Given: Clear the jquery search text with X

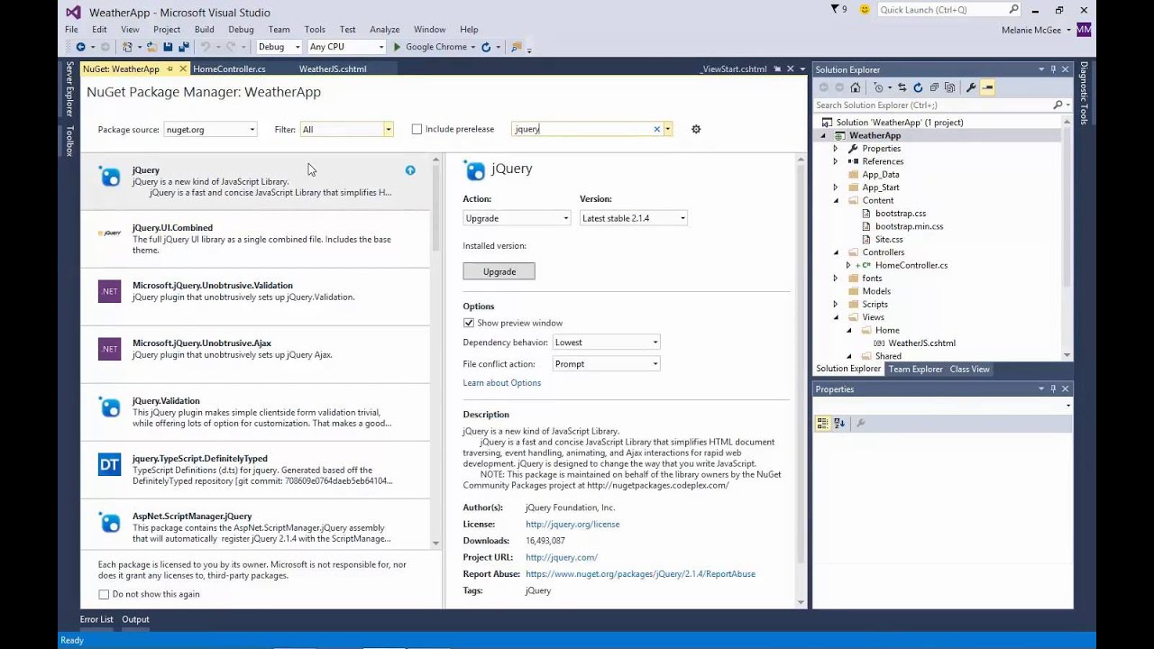Looking at the screenshot, I should click(656, 129).
